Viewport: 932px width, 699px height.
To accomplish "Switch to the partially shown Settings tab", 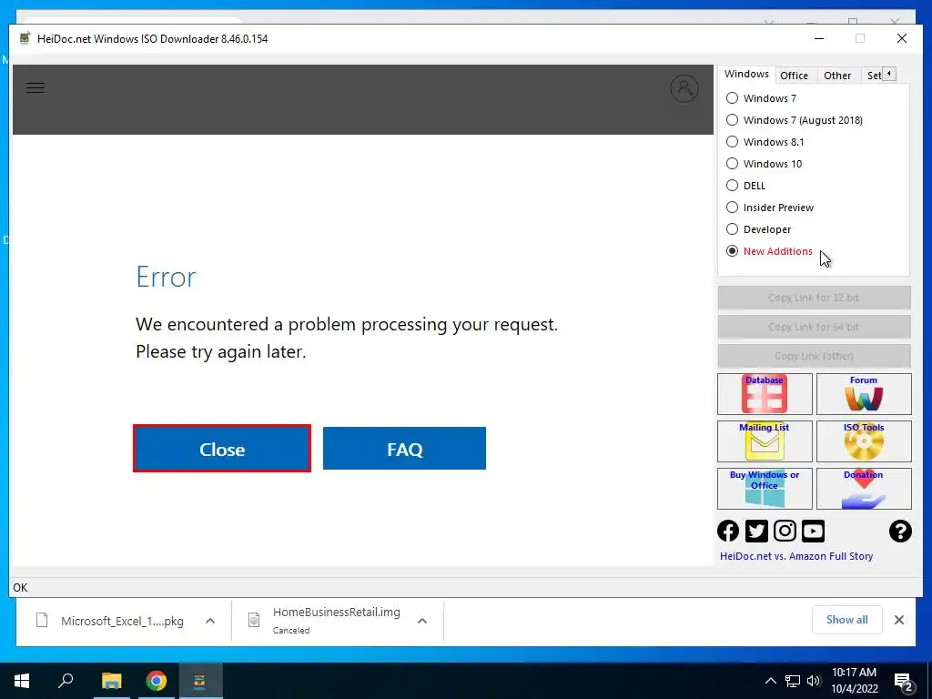I will (x=874, y=76).
